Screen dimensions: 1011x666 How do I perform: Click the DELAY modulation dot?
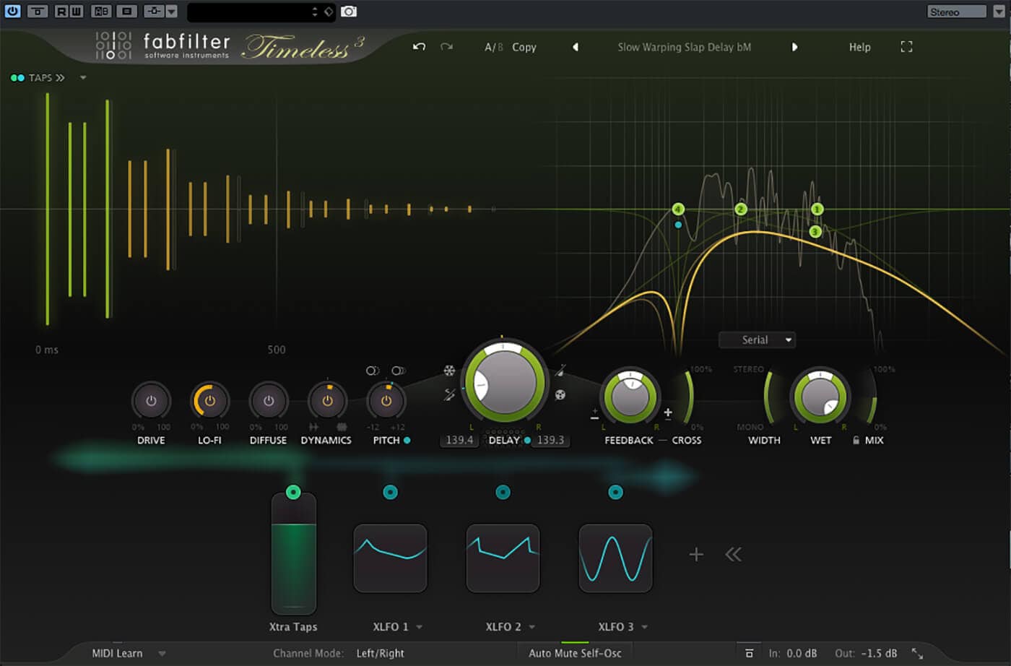click(527, 440)
